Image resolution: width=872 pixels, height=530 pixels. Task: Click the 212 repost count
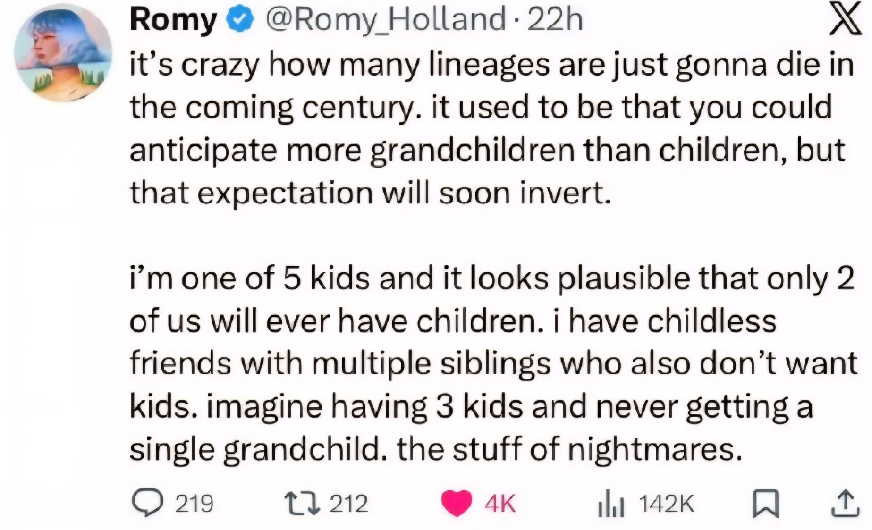click(348, 504)
